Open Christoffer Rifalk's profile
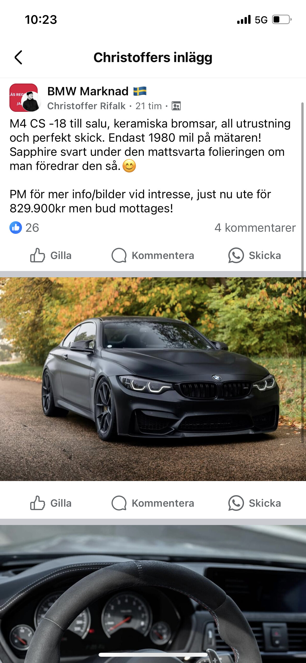Screen dimensions: 306x663 (x=86, y=106)
